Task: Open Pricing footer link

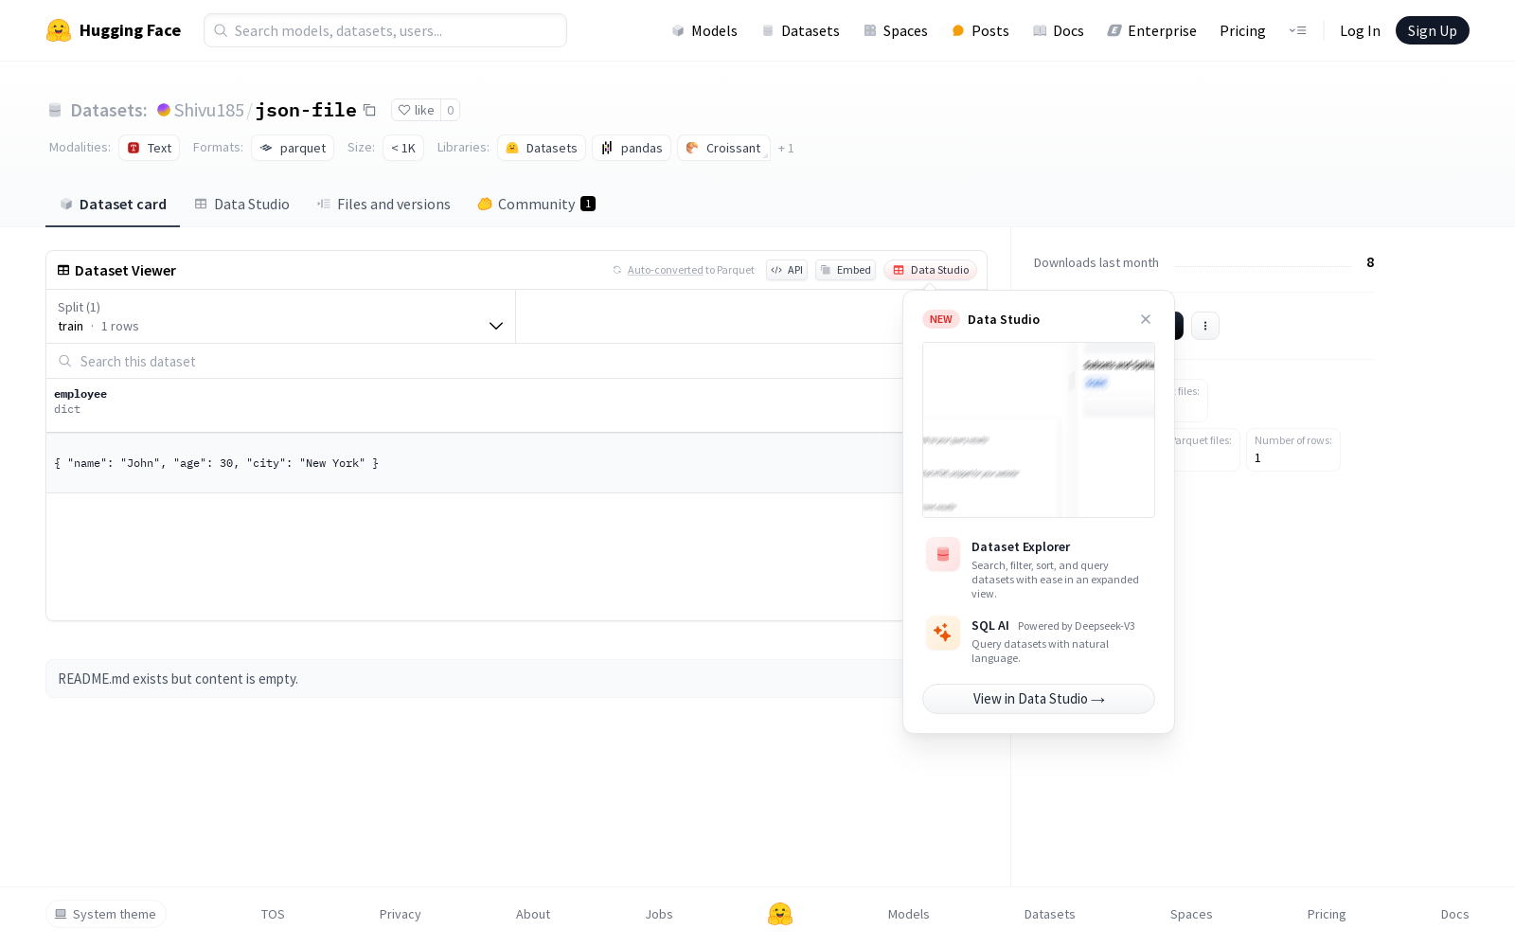Action: pyautogui.click(x=1327, y=914)
